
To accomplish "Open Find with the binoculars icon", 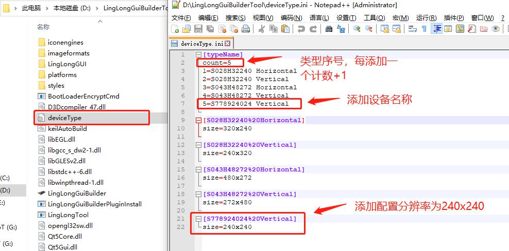I will [x=329, y=29].
